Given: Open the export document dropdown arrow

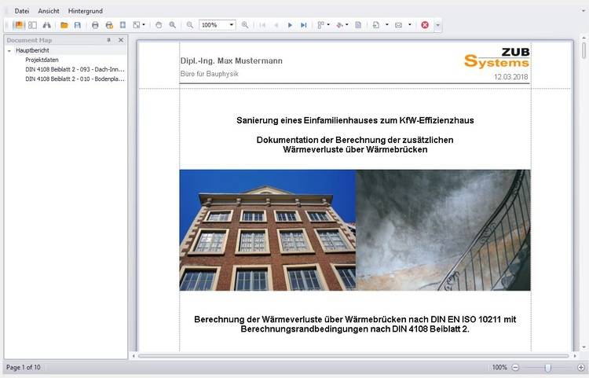Looking at the screenshot, I should tap(387, 25).
